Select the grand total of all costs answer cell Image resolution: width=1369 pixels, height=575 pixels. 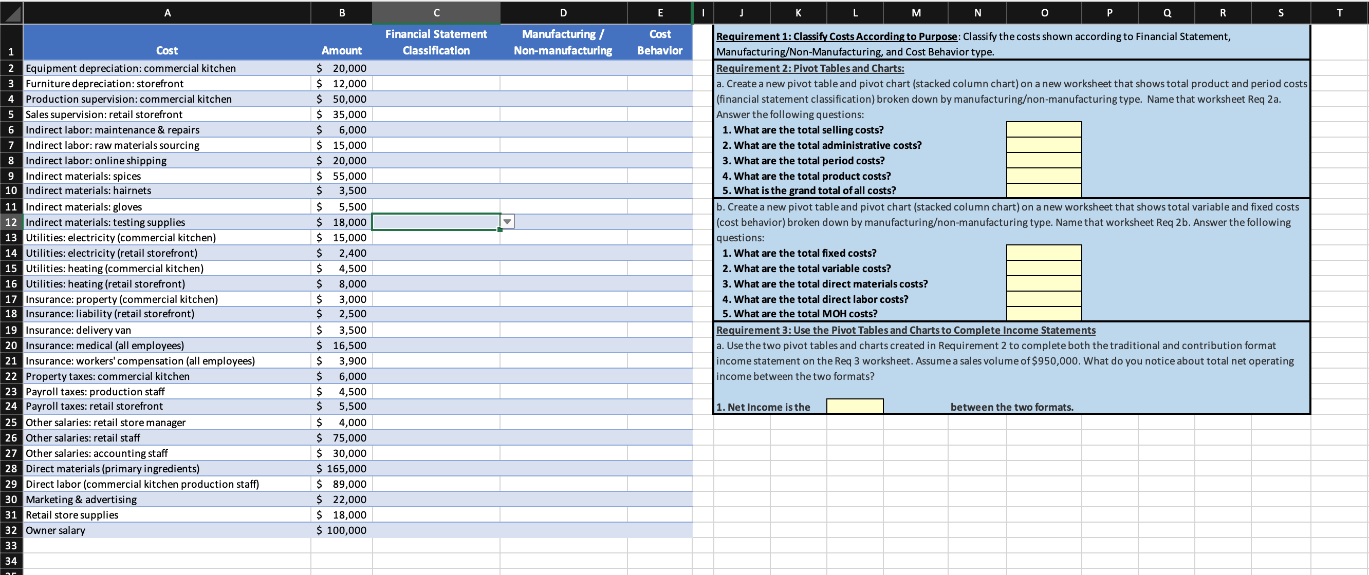1043,190
